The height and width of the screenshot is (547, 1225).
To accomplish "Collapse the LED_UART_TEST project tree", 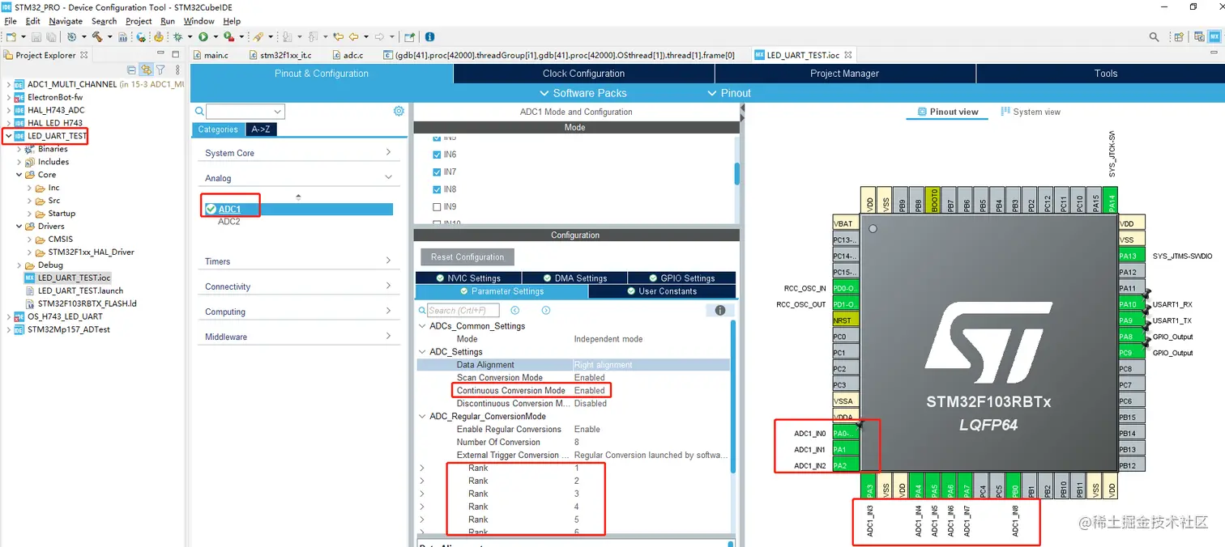I will click(x=8, y=136).
